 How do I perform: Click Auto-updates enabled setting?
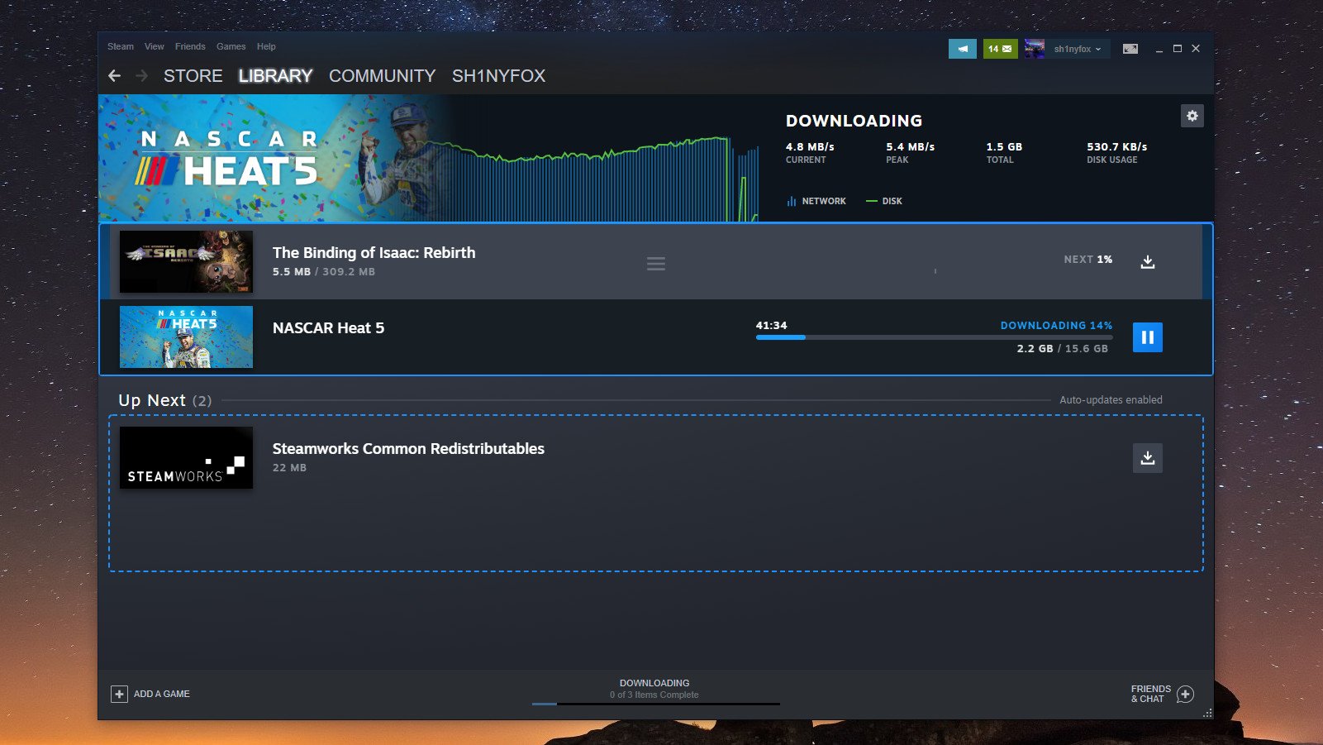click(1111, 399)
